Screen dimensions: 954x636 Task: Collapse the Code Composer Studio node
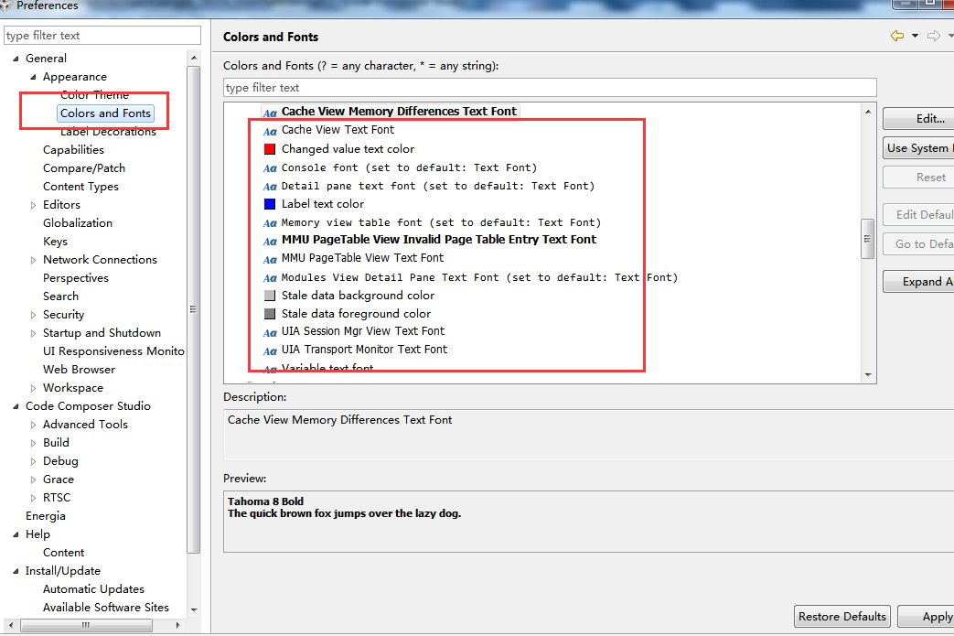pos(16,406)
